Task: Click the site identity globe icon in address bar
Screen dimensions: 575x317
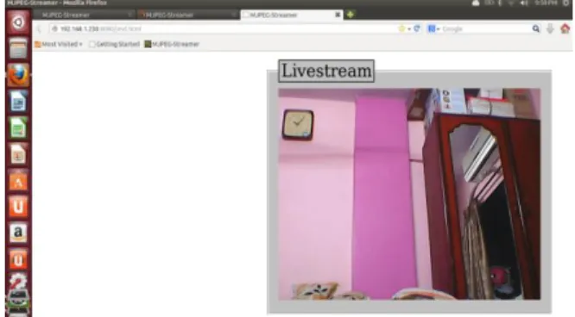Action: click(x=54, y=28)
